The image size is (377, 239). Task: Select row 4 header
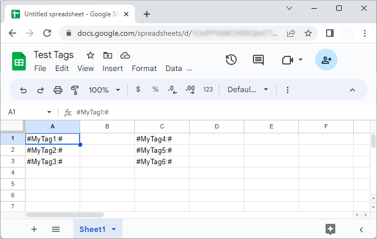point(13,173)
